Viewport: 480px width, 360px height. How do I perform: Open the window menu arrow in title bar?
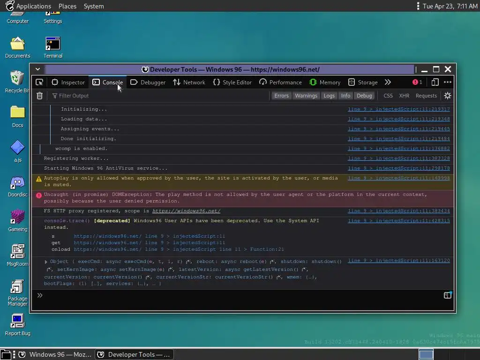pyautogui.click(x=37, y=69)
